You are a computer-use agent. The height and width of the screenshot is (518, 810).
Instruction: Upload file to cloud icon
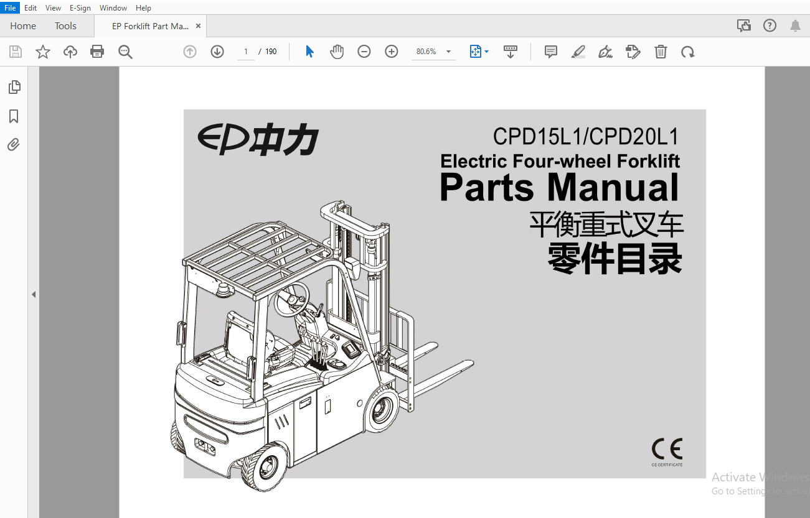click(70, 52)
